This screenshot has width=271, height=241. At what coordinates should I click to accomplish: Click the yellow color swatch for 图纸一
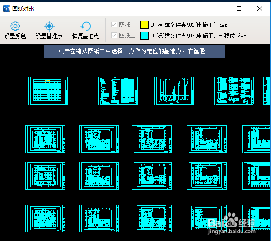145,25
